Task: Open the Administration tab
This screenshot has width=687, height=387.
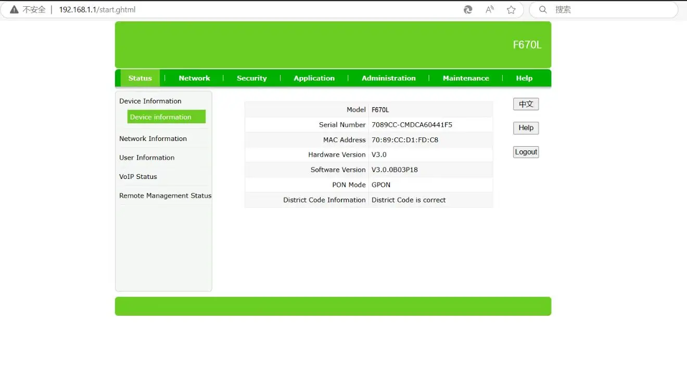Action: tap(389, 78)
